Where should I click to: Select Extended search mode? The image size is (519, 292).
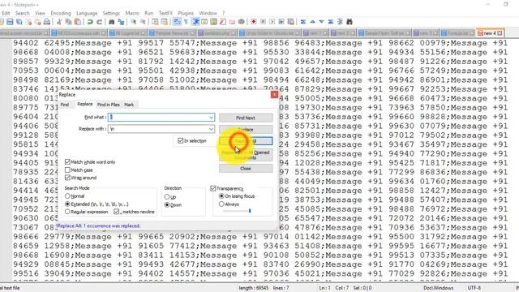[67, 204]
